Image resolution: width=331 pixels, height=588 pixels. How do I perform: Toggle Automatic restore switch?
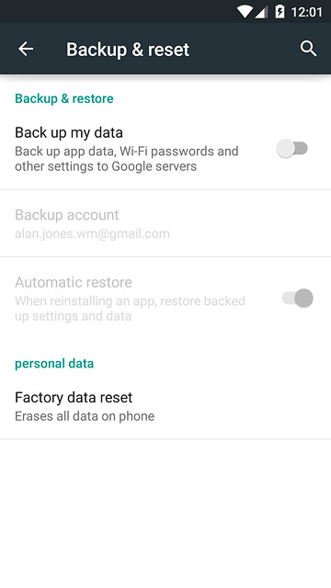point(298,299)
